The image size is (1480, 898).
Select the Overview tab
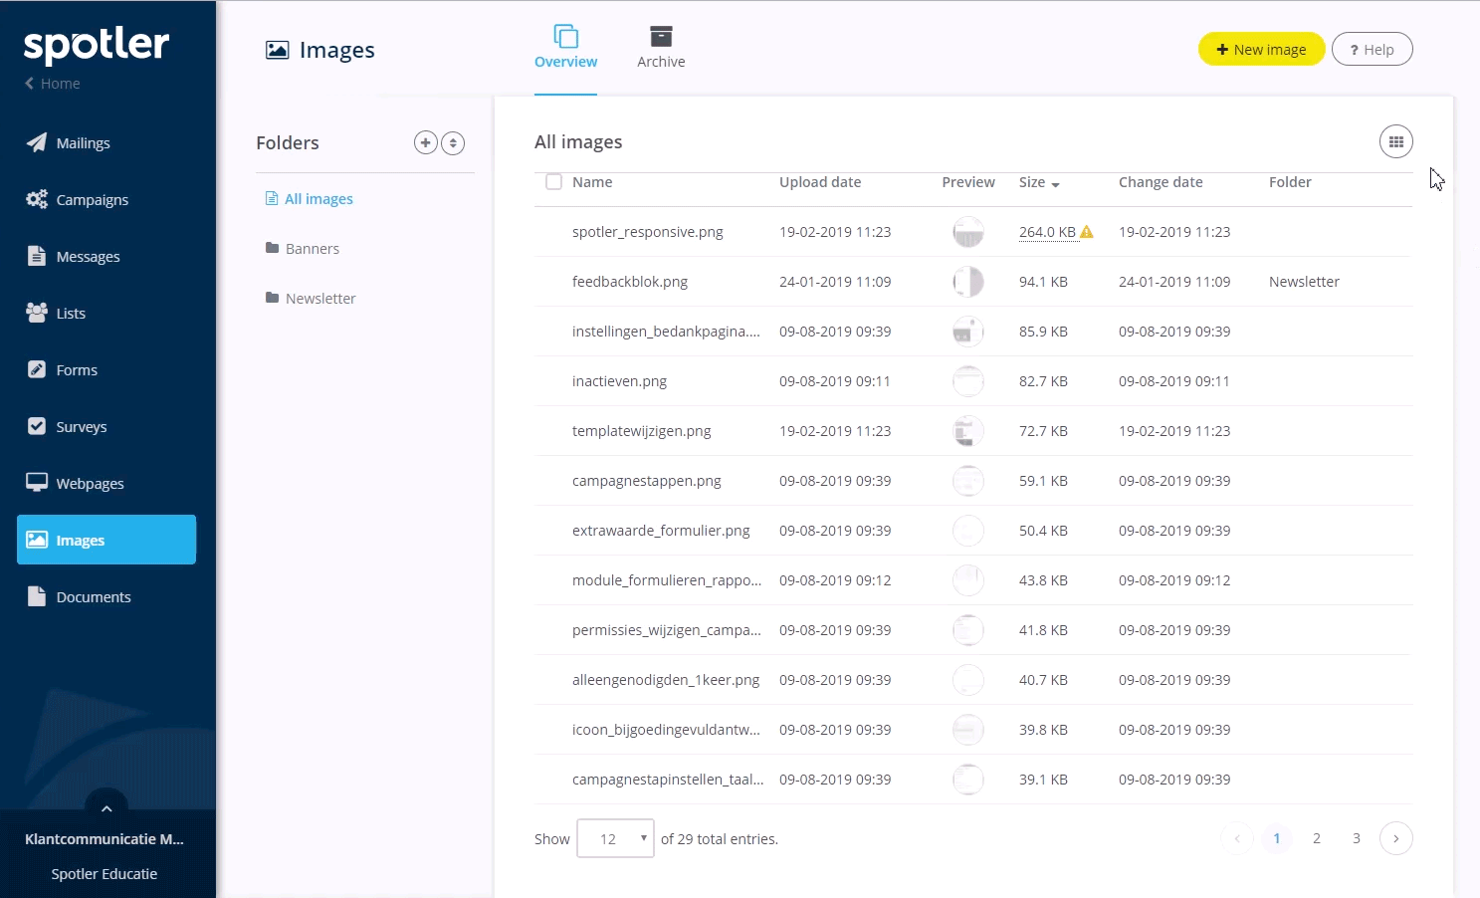pyautogui.click(x=565, y=46)
